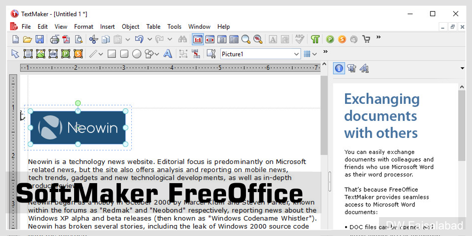Insert a picture frame from the object toolbar
The height and width of the screenshot is (236, 472).
41,54
